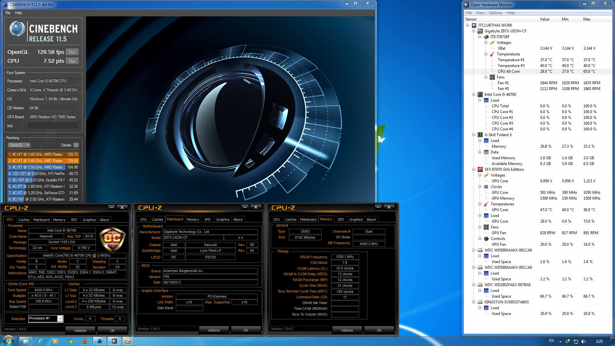Viewport: 615px width, 346px height.
Task: Launch Firefox from the taskbar
Action: tap(85, 341)
